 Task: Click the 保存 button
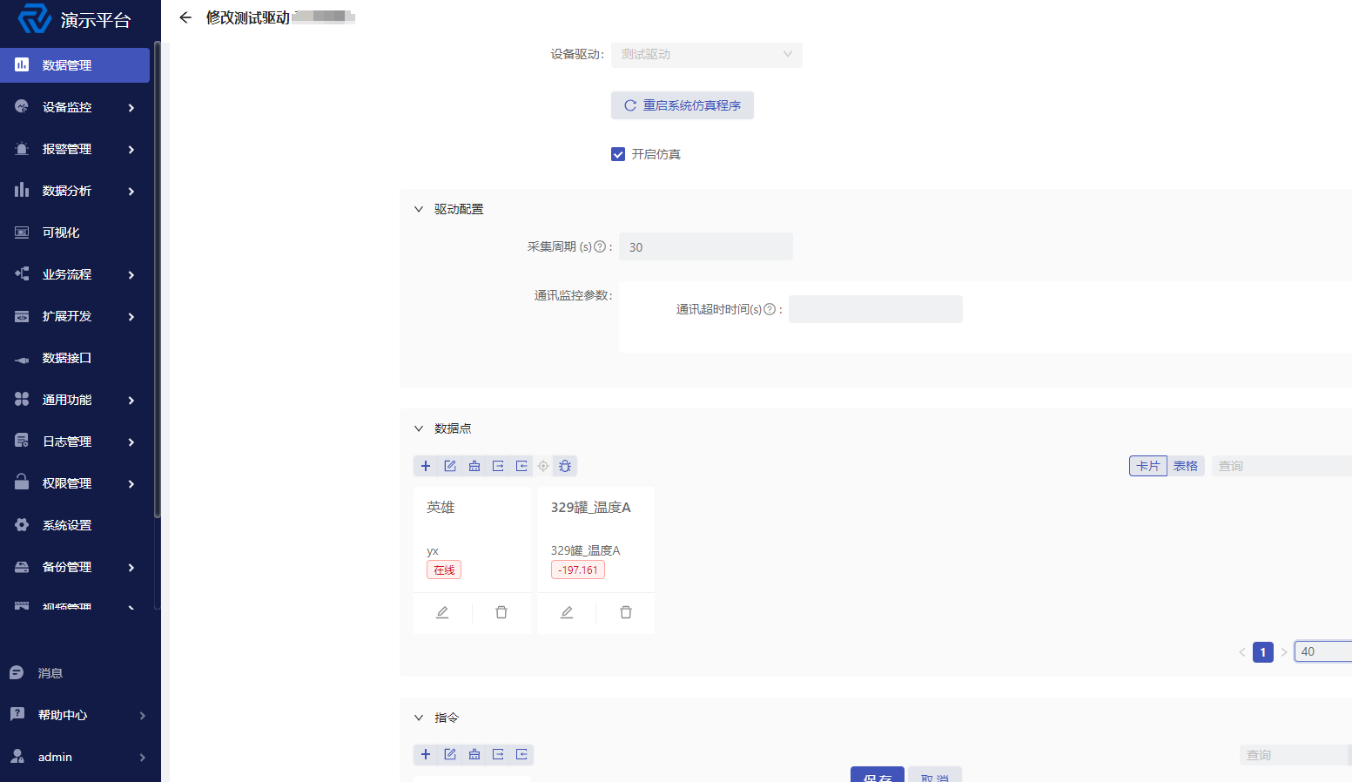(x=878, y=775)
